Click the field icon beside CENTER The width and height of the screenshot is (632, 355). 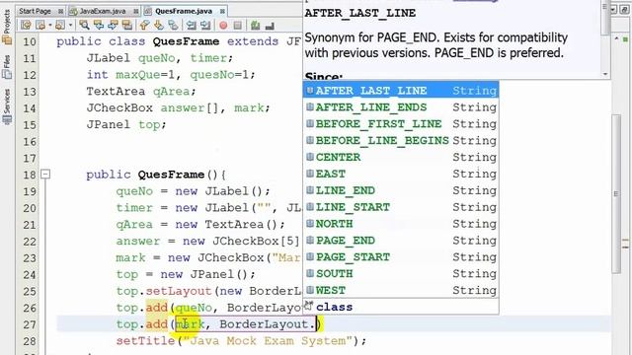point(310,157)
